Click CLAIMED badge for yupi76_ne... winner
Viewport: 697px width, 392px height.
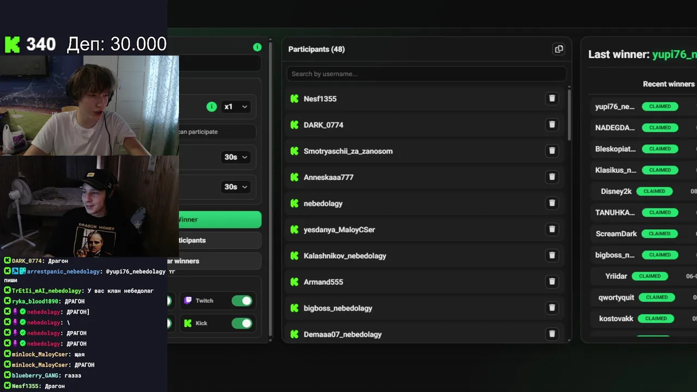[660, 106]
